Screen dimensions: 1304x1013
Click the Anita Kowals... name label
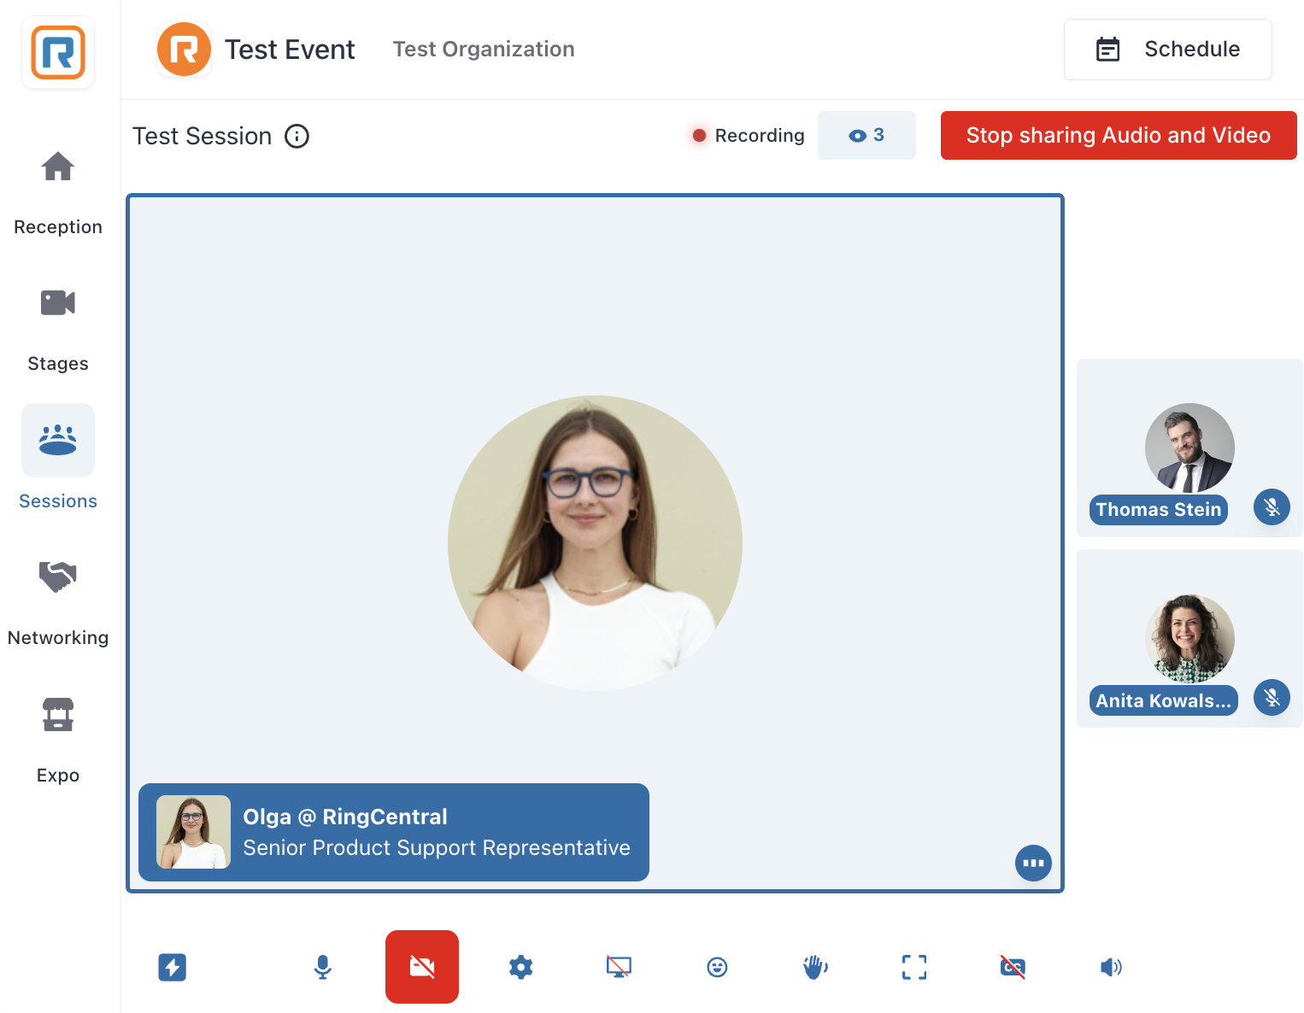(1164, 700)
